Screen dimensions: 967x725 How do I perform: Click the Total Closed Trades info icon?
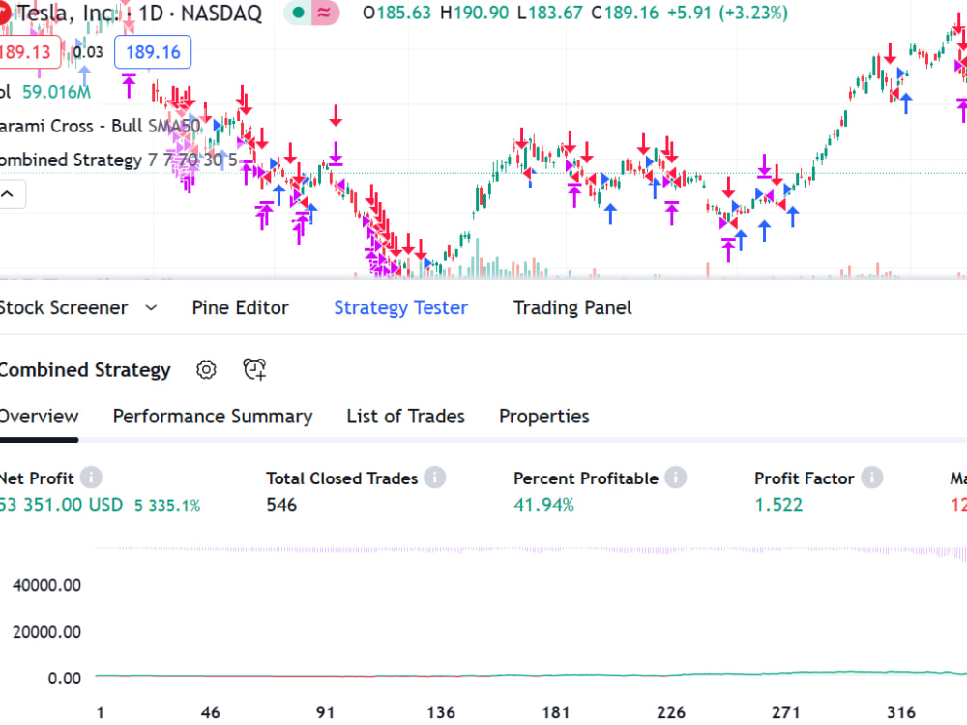coord(435,477)
